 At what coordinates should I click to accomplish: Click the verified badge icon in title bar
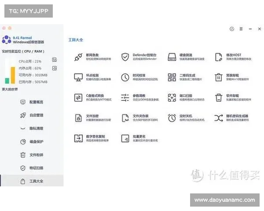232,29
